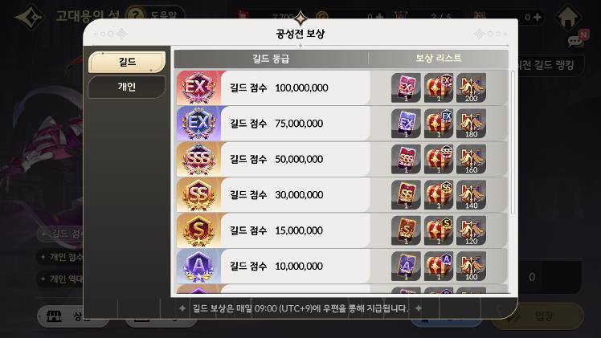
Task: Select the 75,000,000 guild score row
Action: 342,124
